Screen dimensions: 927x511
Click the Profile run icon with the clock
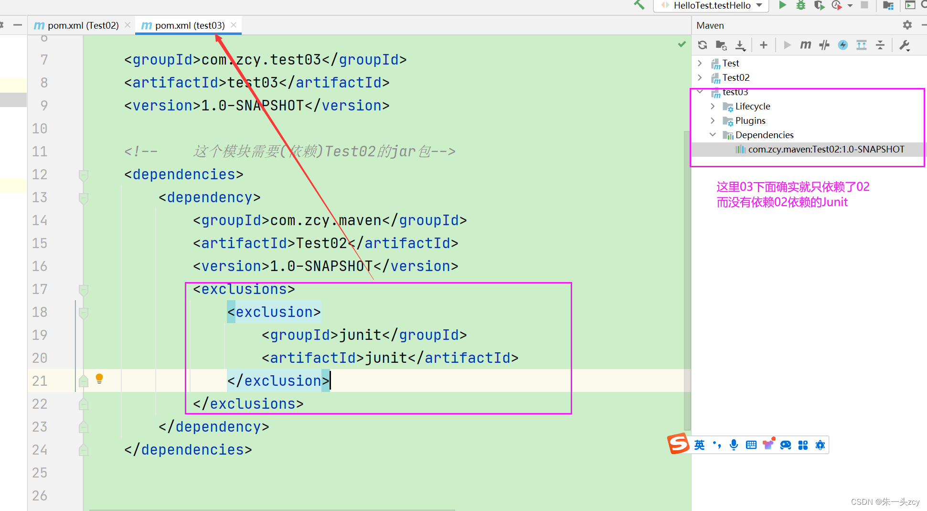tap(837, 5)
